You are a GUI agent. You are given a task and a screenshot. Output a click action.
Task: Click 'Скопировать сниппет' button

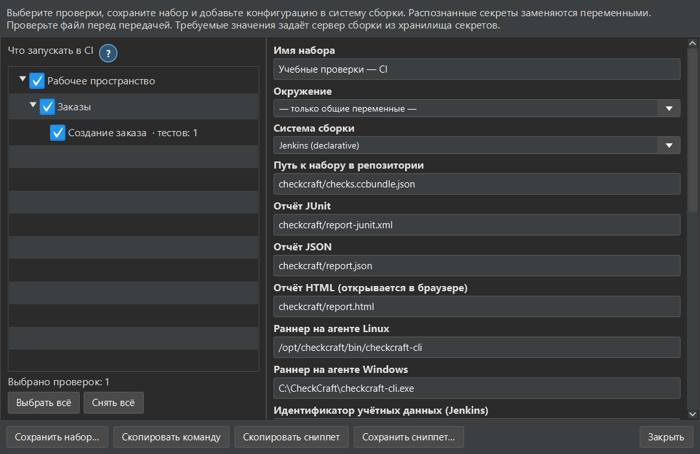click(x=292, y=437)
